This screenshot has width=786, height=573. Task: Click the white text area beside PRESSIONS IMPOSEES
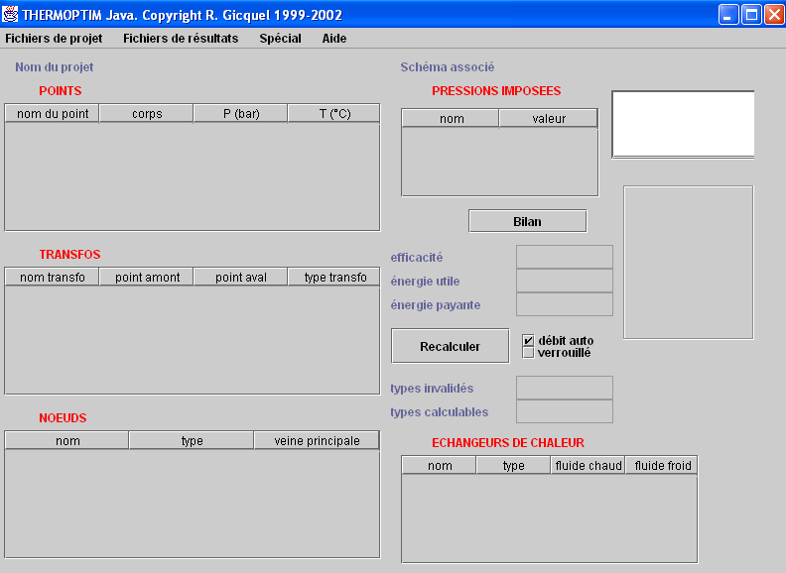point(683,124)
